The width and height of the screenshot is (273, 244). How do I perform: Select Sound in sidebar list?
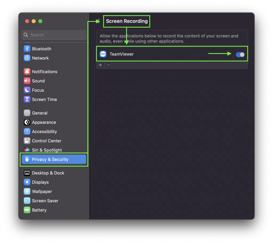[38, 81]
